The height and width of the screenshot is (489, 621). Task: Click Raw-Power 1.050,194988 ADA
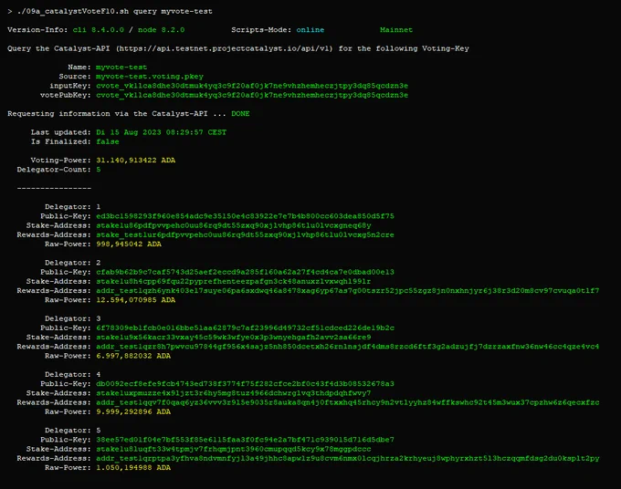(133, 468)
